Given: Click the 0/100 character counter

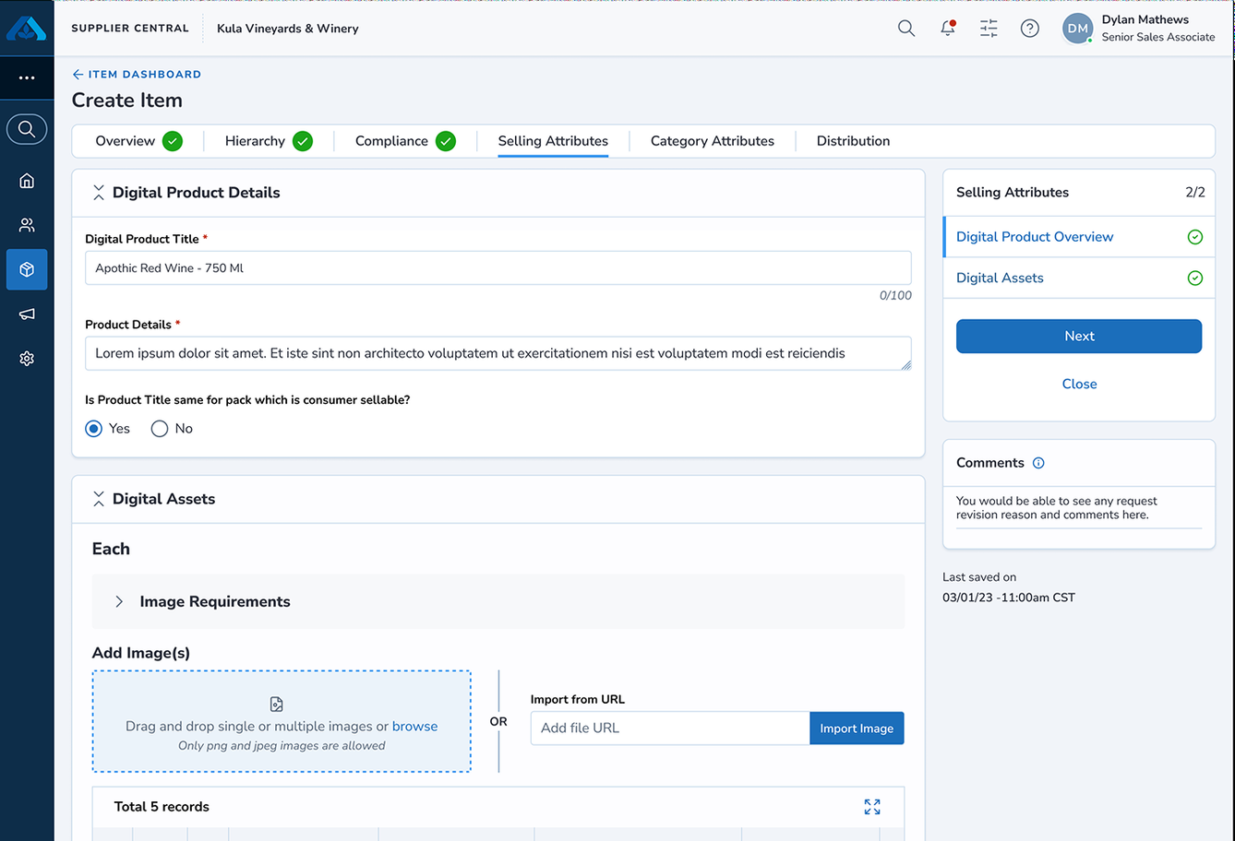Looking at the screenshot, I should tap(895, 296).
